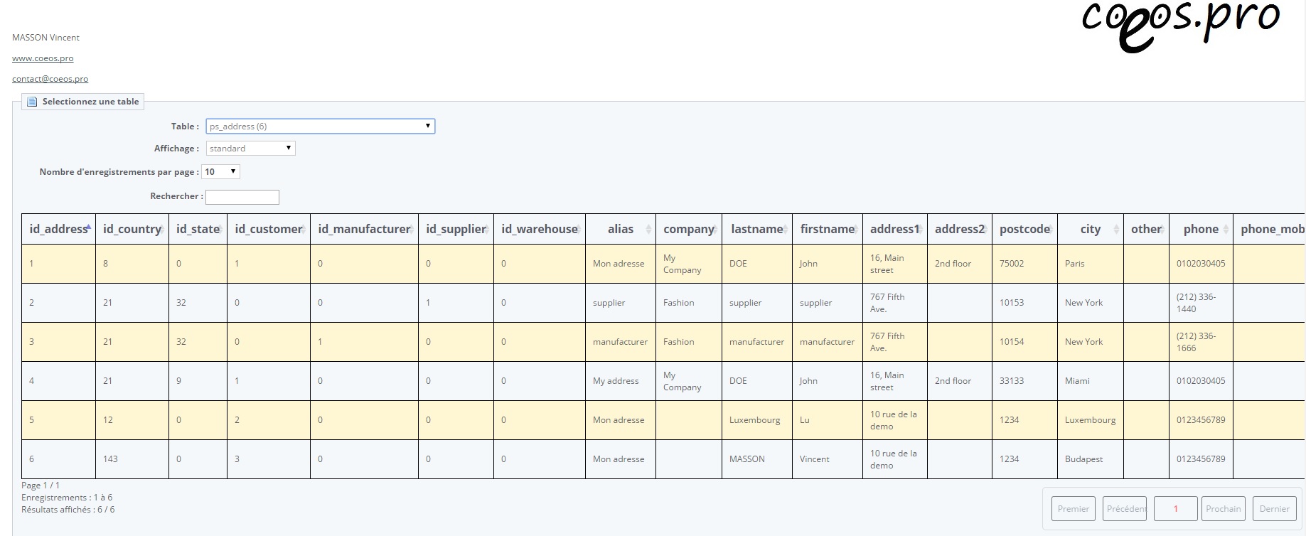Image resolution: width=1306 pixels, height=536 pixels.
Task: Click the table icon beside Selectionnez une table
Action: [x=31, y=102]
